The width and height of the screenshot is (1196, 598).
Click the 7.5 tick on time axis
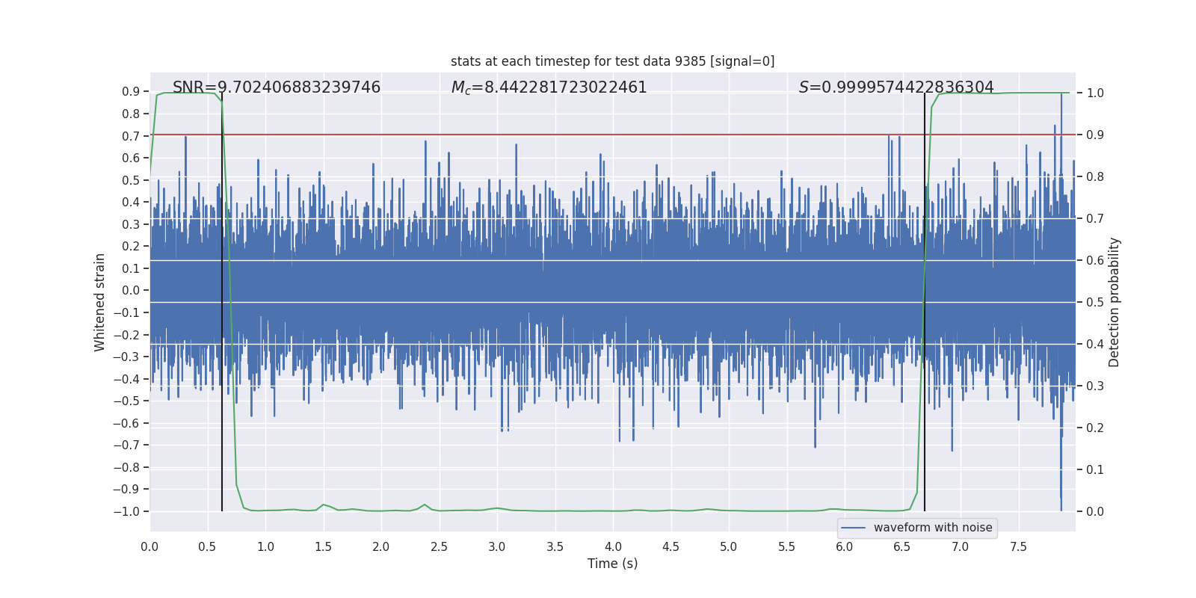pos(1018,546)
